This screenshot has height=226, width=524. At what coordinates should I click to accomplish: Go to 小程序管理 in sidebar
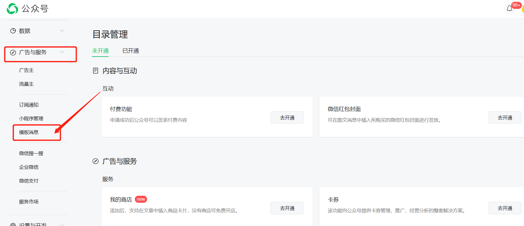pos(31,119)
